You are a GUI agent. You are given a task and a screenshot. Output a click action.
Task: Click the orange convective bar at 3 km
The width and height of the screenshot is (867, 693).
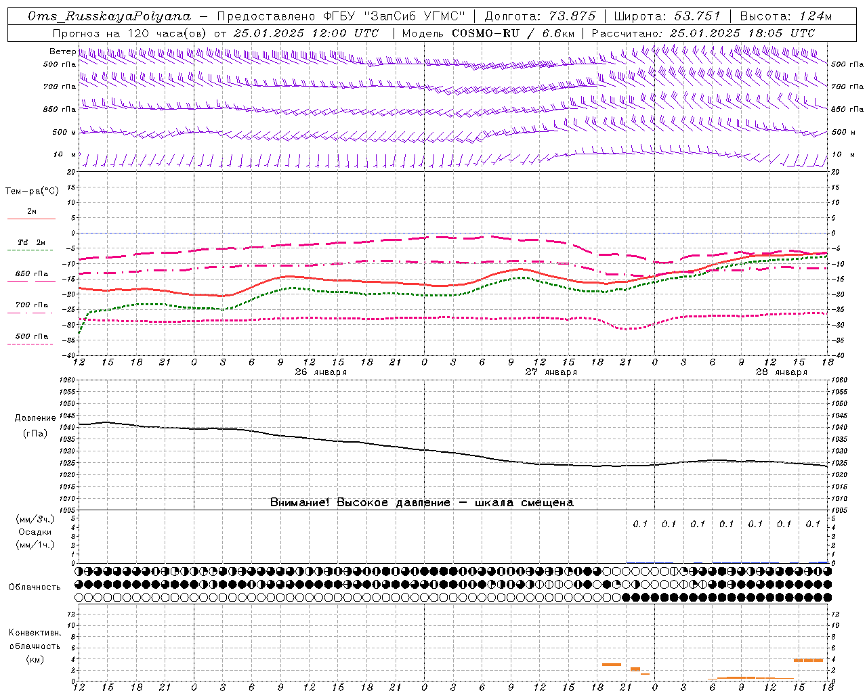tap(612, 665)
